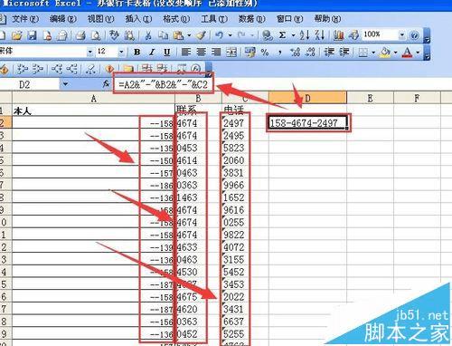Click the Fill Color paint bucket
This screenshot has height=346, width=452.
[x=385, y=53]
